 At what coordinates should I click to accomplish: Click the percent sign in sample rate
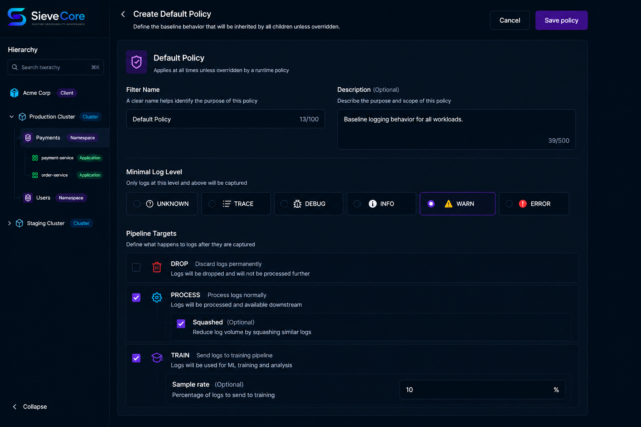click(556, 390)
